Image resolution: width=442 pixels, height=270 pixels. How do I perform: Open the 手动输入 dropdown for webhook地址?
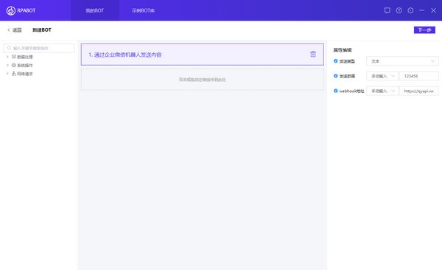(x=382, y=91)
